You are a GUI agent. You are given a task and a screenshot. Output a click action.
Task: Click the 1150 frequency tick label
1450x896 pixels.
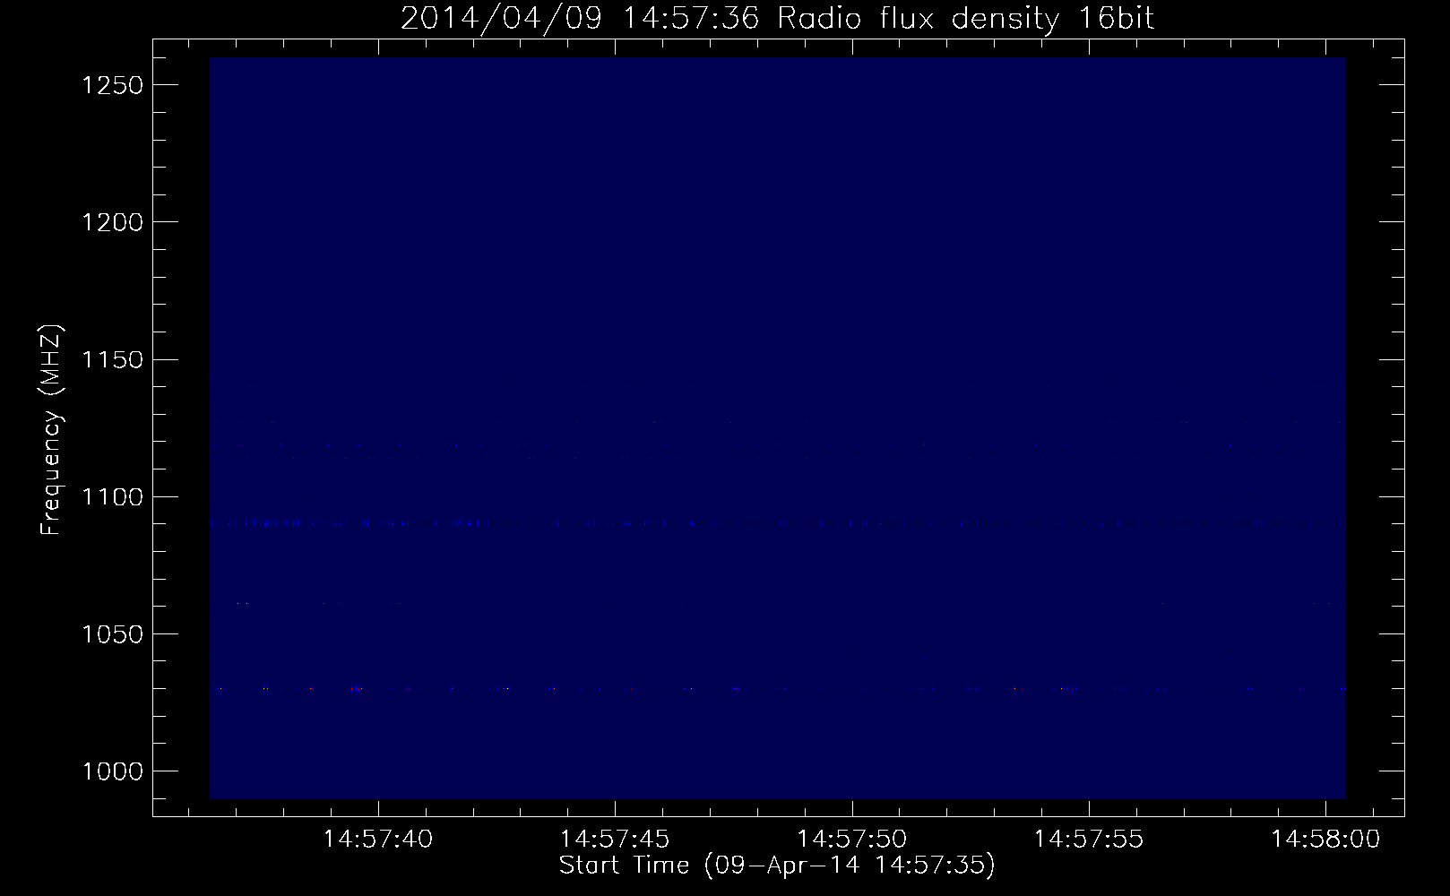click(x=112, y=360)
